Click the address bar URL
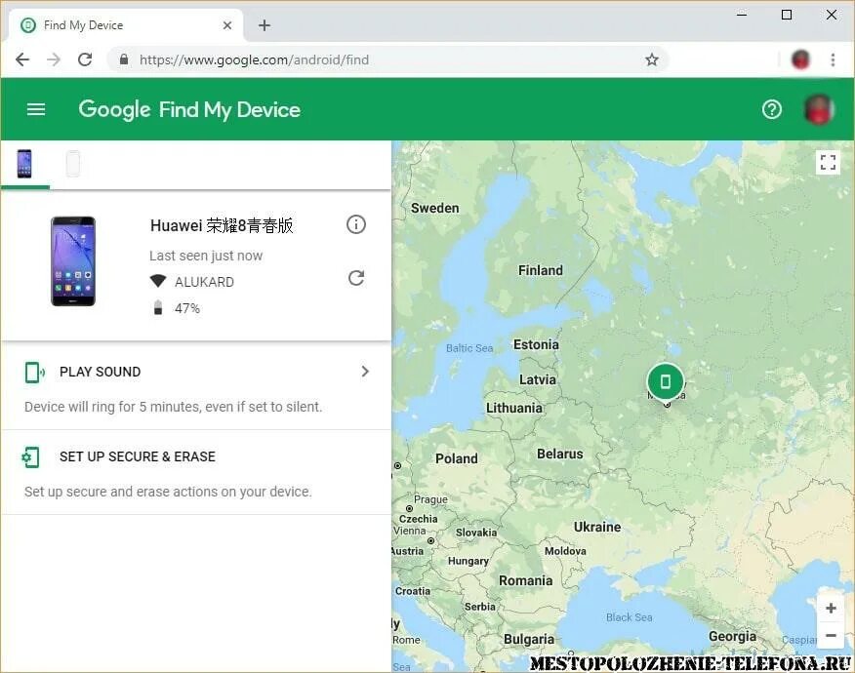Viewport: 855px width, 673px height. (254, 59)
